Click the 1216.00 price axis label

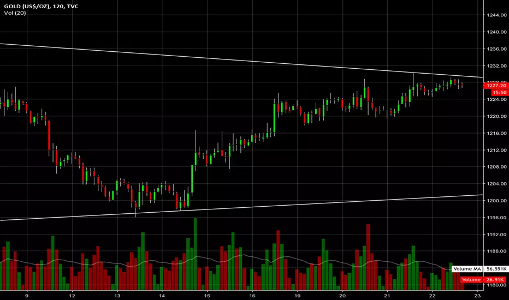496,133
